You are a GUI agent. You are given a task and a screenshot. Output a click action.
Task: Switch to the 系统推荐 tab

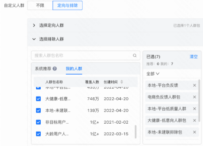[x=43, y=69]
